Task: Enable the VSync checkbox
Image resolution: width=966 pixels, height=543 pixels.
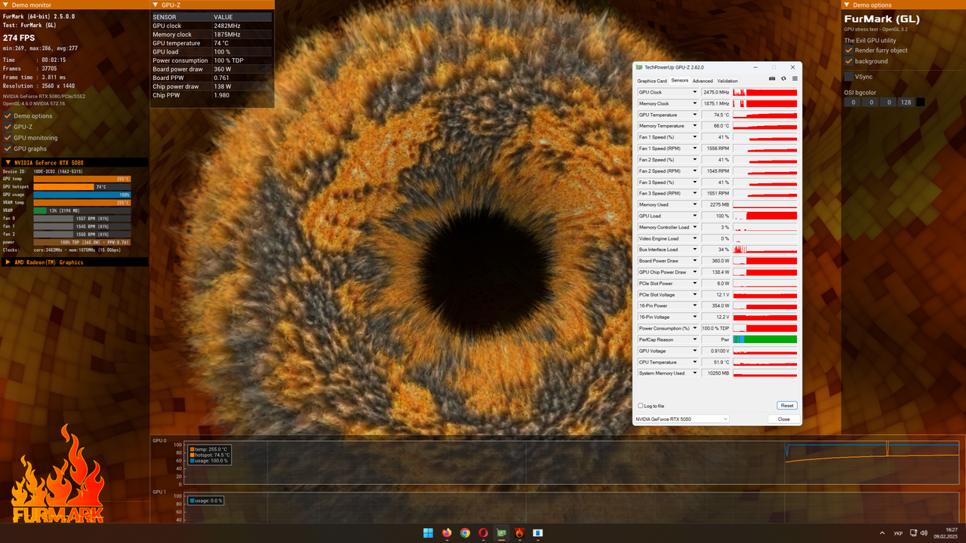Action: [x=849, y=76]
